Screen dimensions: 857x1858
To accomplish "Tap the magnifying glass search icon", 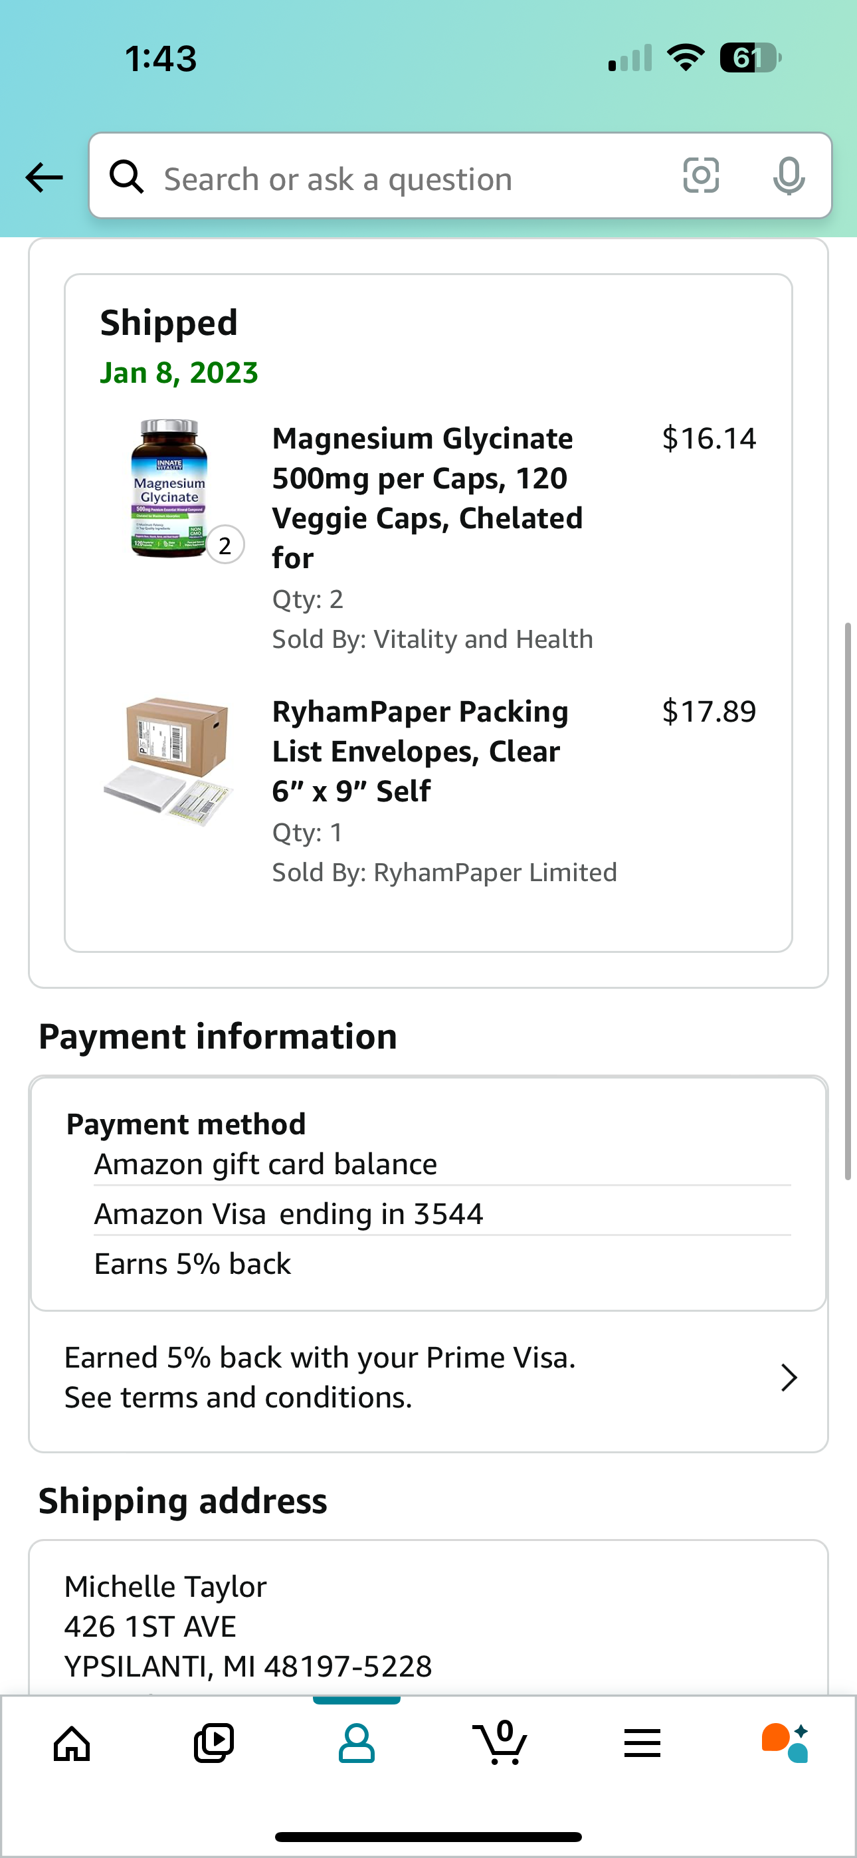I will click(127, 177).
